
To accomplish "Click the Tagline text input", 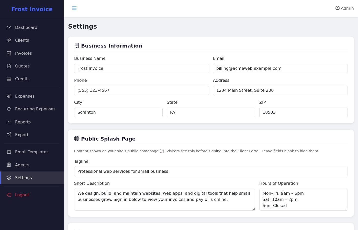I will 211,171.
